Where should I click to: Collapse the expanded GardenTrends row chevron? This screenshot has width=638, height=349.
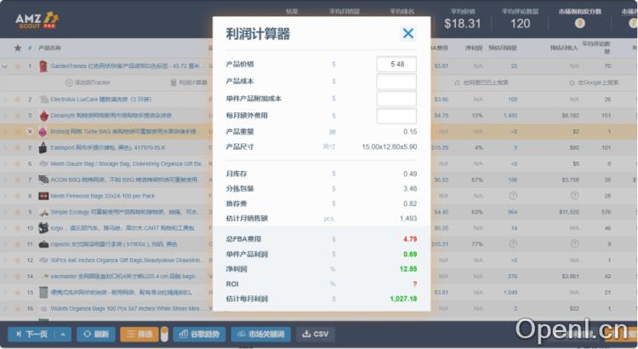pos(6,66)
